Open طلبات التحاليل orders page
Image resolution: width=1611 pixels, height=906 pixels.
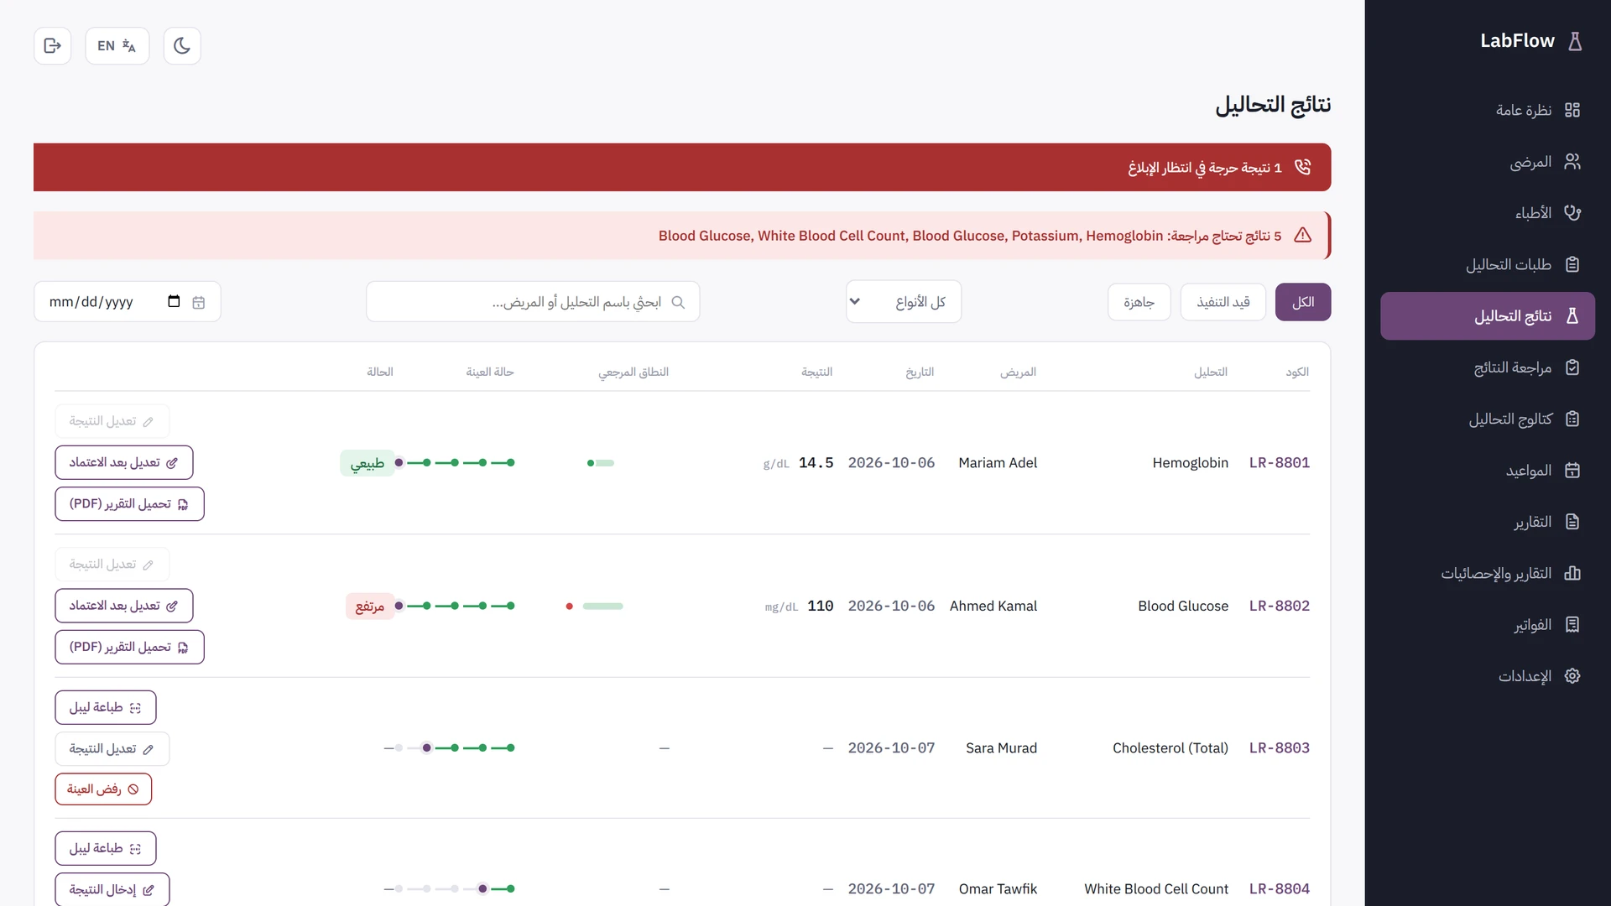1488,264
